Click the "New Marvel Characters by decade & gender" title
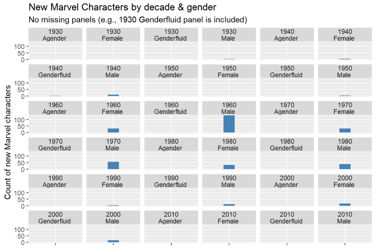 pyautogui.click(x=122, y=7)
